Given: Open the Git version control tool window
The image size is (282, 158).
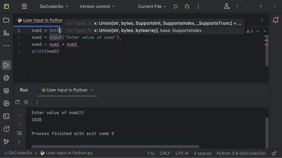Looking at the screenshot, I should (x=6, y=142).
